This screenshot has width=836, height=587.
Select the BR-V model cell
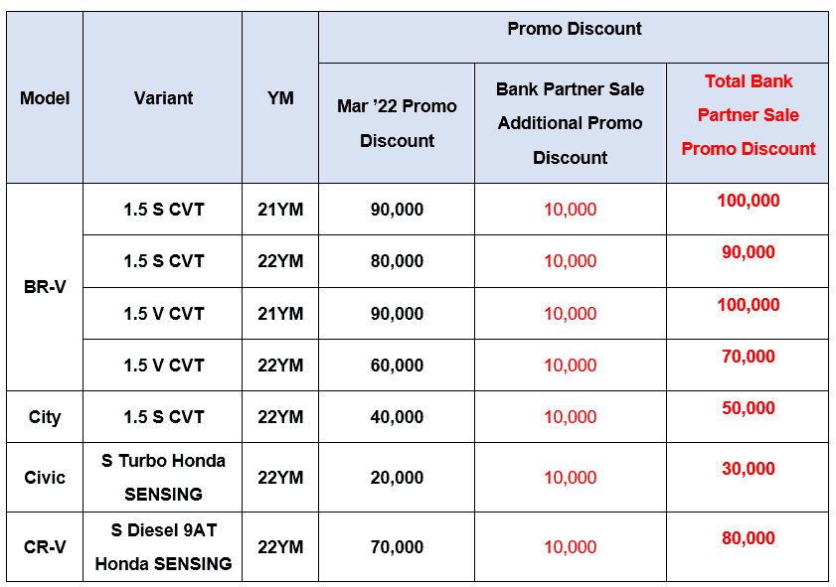click(45, 287)
